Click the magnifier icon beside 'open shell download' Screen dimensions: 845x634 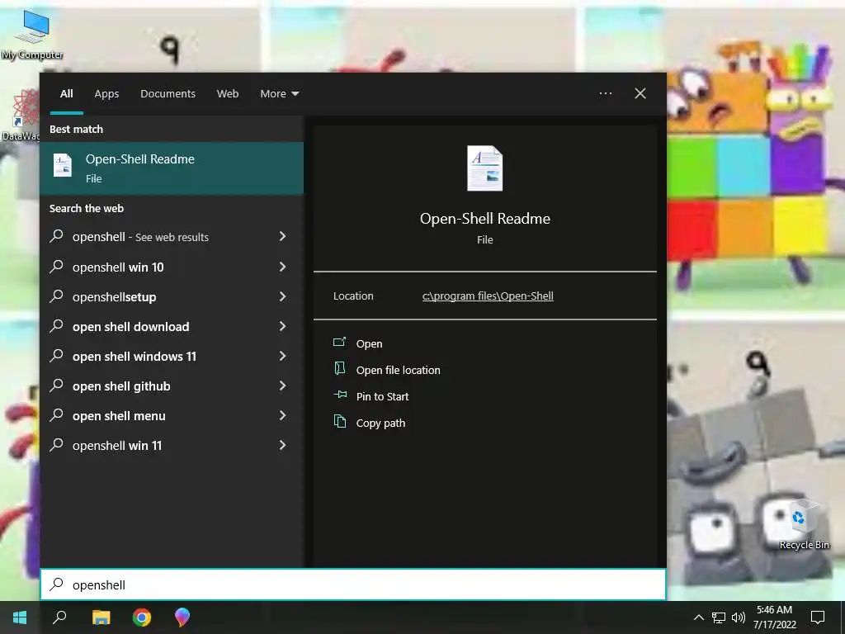coord(57,325)
